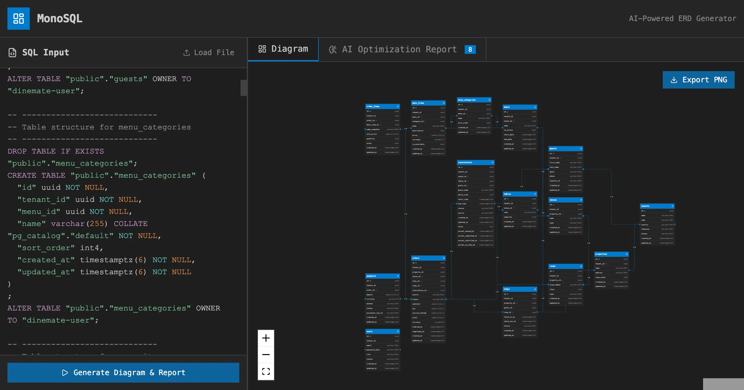Screen dimensions: 744x390
Task: Click the table icon on stays header
Action: pos(535,289)
